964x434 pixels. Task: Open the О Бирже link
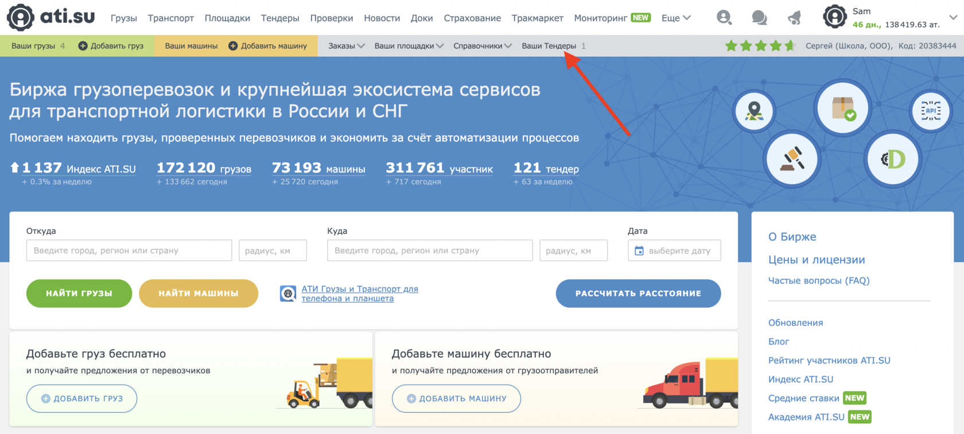(792, 237)
